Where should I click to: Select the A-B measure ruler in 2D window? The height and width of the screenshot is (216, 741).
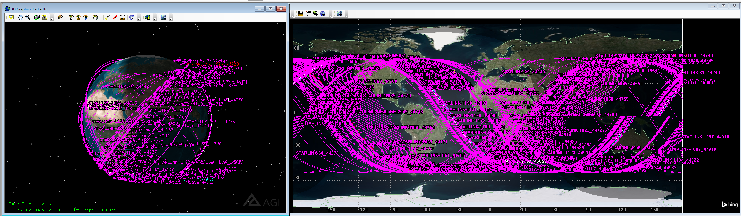(301, 14)
